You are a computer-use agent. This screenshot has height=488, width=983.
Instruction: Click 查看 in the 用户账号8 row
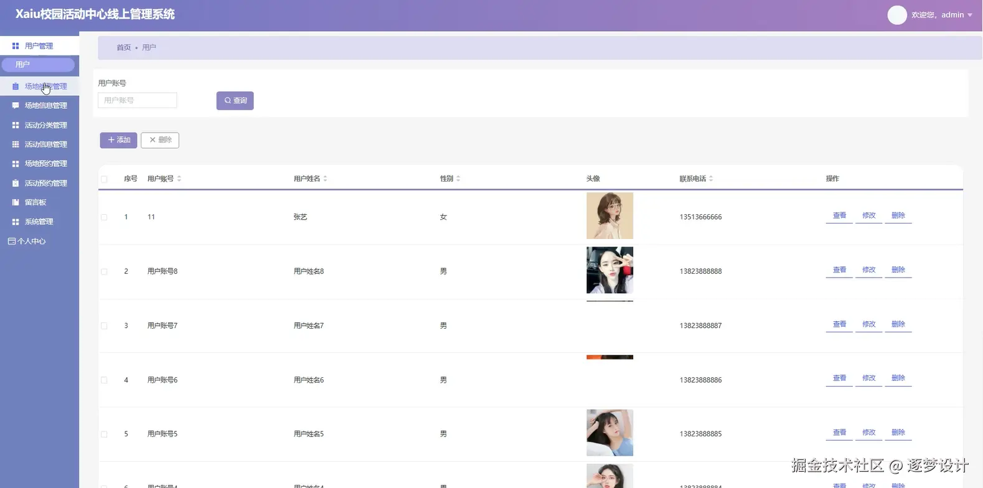[x=839, y=270]
